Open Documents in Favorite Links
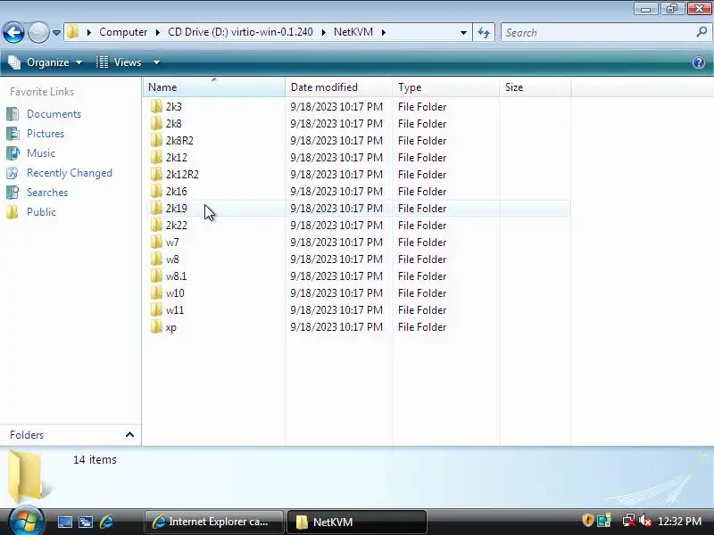The image size is (714, 535). click(54, 114)
